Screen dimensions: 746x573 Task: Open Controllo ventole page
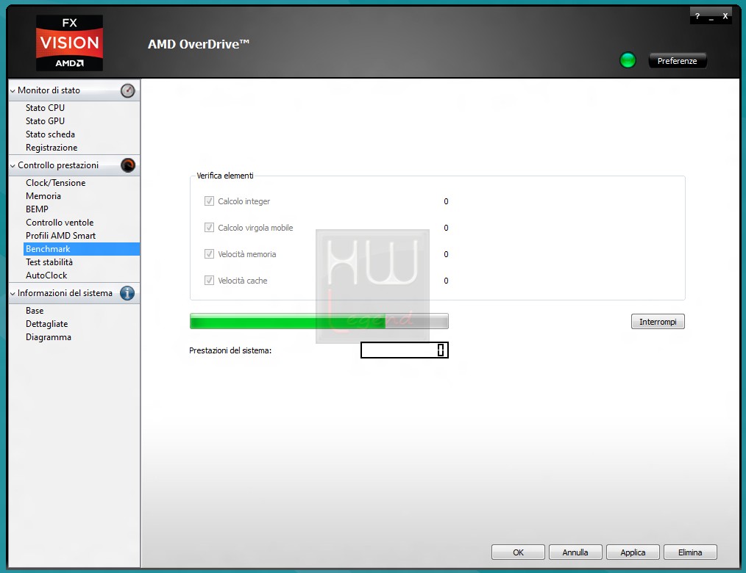point(60,223)
